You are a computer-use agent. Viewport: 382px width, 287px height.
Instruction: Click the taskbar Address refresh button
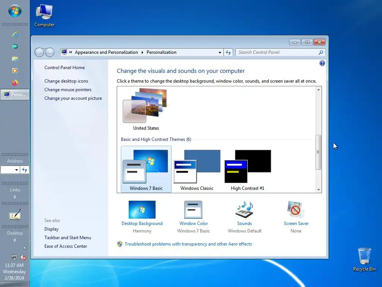(24, 170)
